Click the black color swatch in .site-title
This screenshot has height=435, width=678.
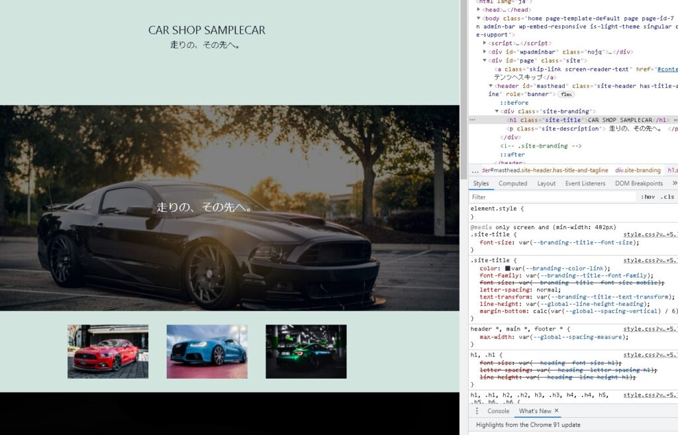507,268
